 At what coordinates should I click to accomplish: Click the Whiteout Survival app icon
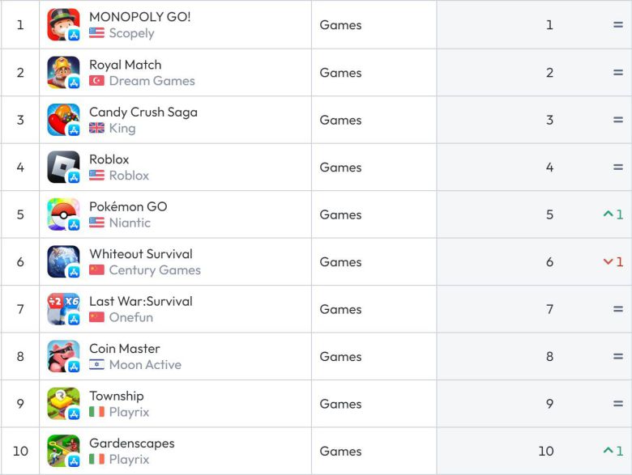coord(63,261)
